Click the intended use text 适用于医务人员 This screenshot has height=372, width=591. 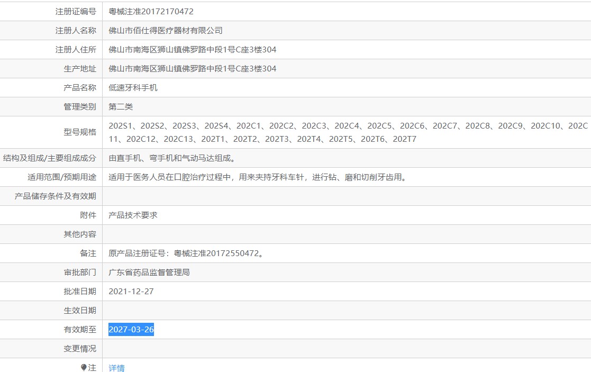(259, 177)
